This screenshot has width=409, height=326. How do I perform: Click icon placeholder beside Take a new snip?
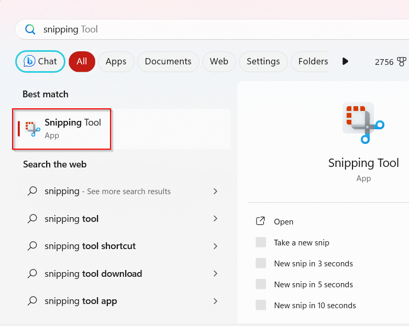coord(261,242)
